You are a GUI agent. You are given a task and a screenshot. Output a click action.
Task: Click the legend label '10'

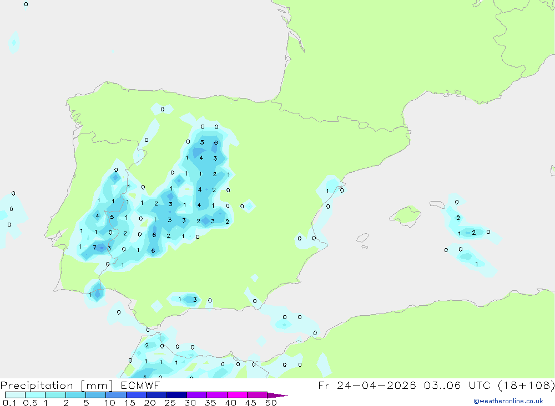click(x=110, y=403)
